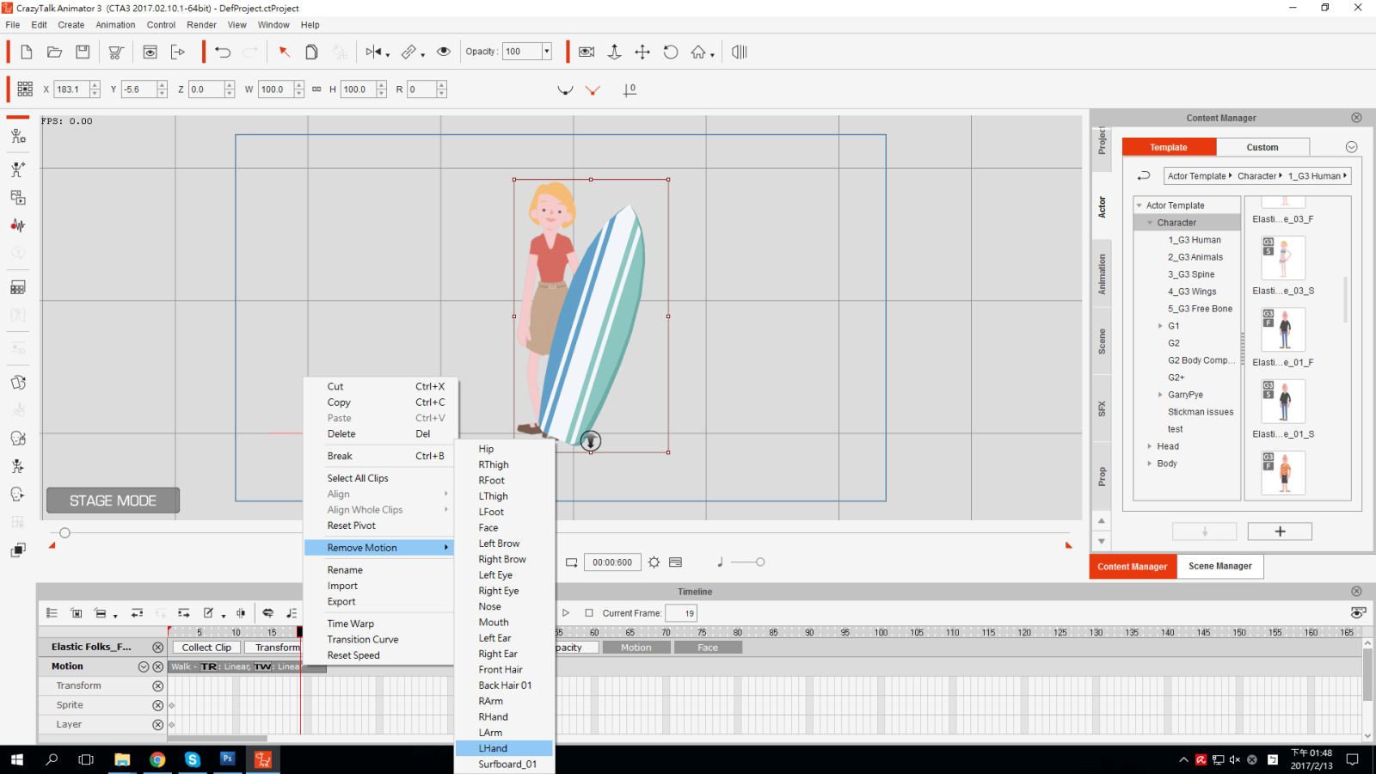This screenshot has width=1376, height=774.
Task: Click the home reset view icon
Action: tap(699, 52)
